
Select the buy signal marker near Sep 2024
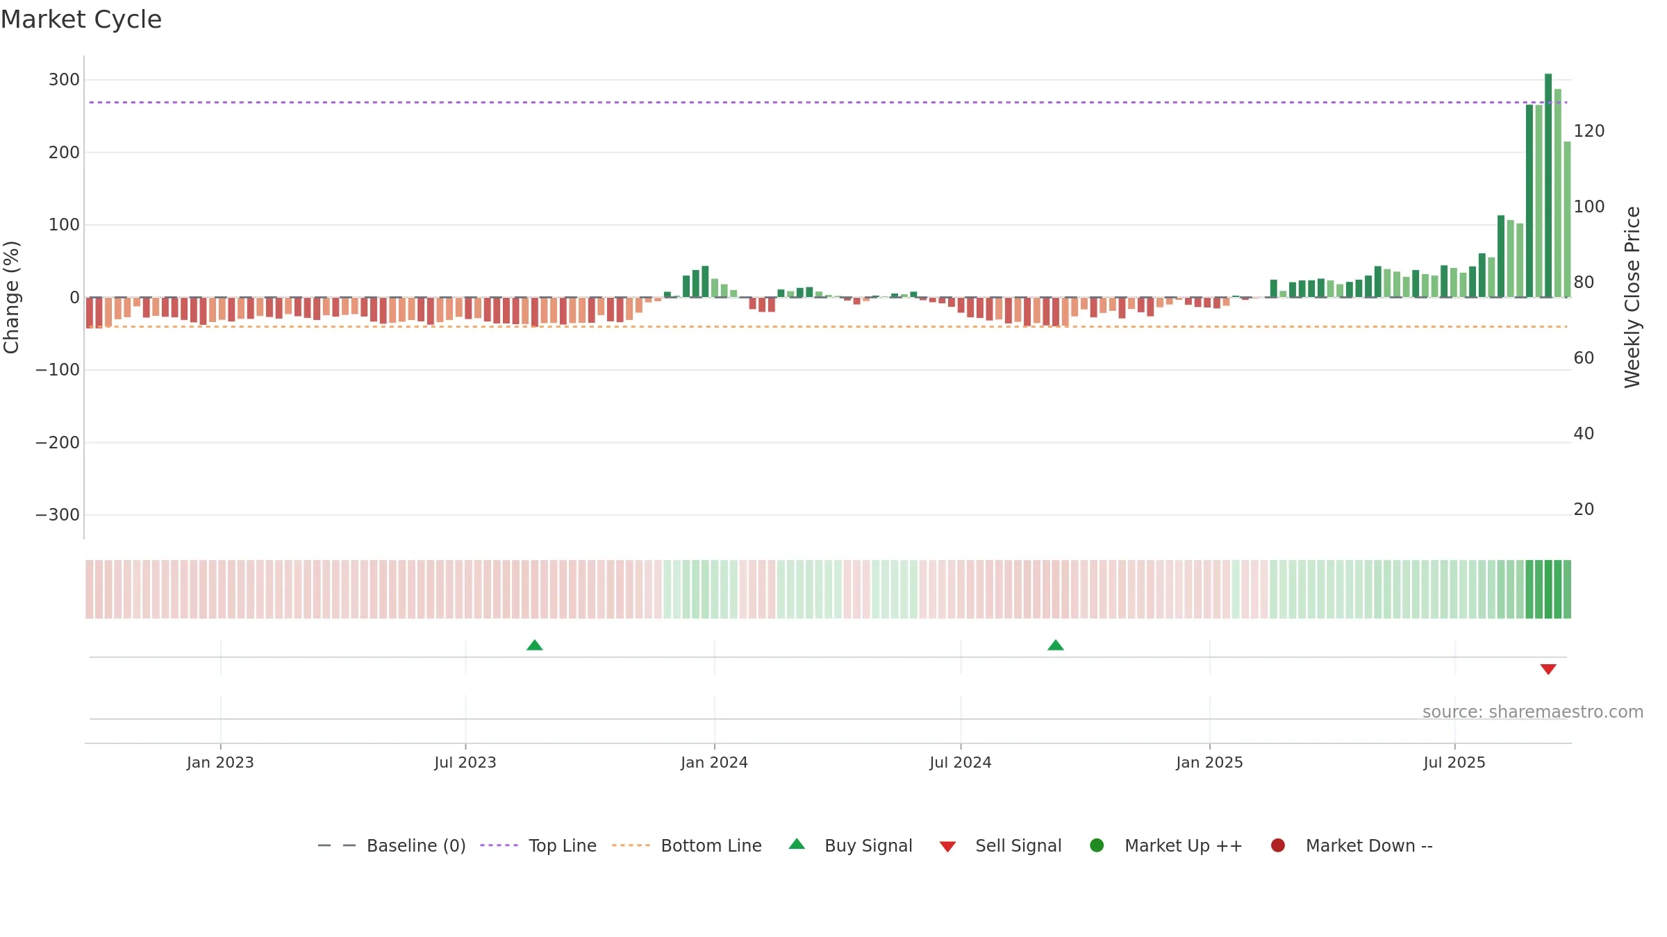1056,645
